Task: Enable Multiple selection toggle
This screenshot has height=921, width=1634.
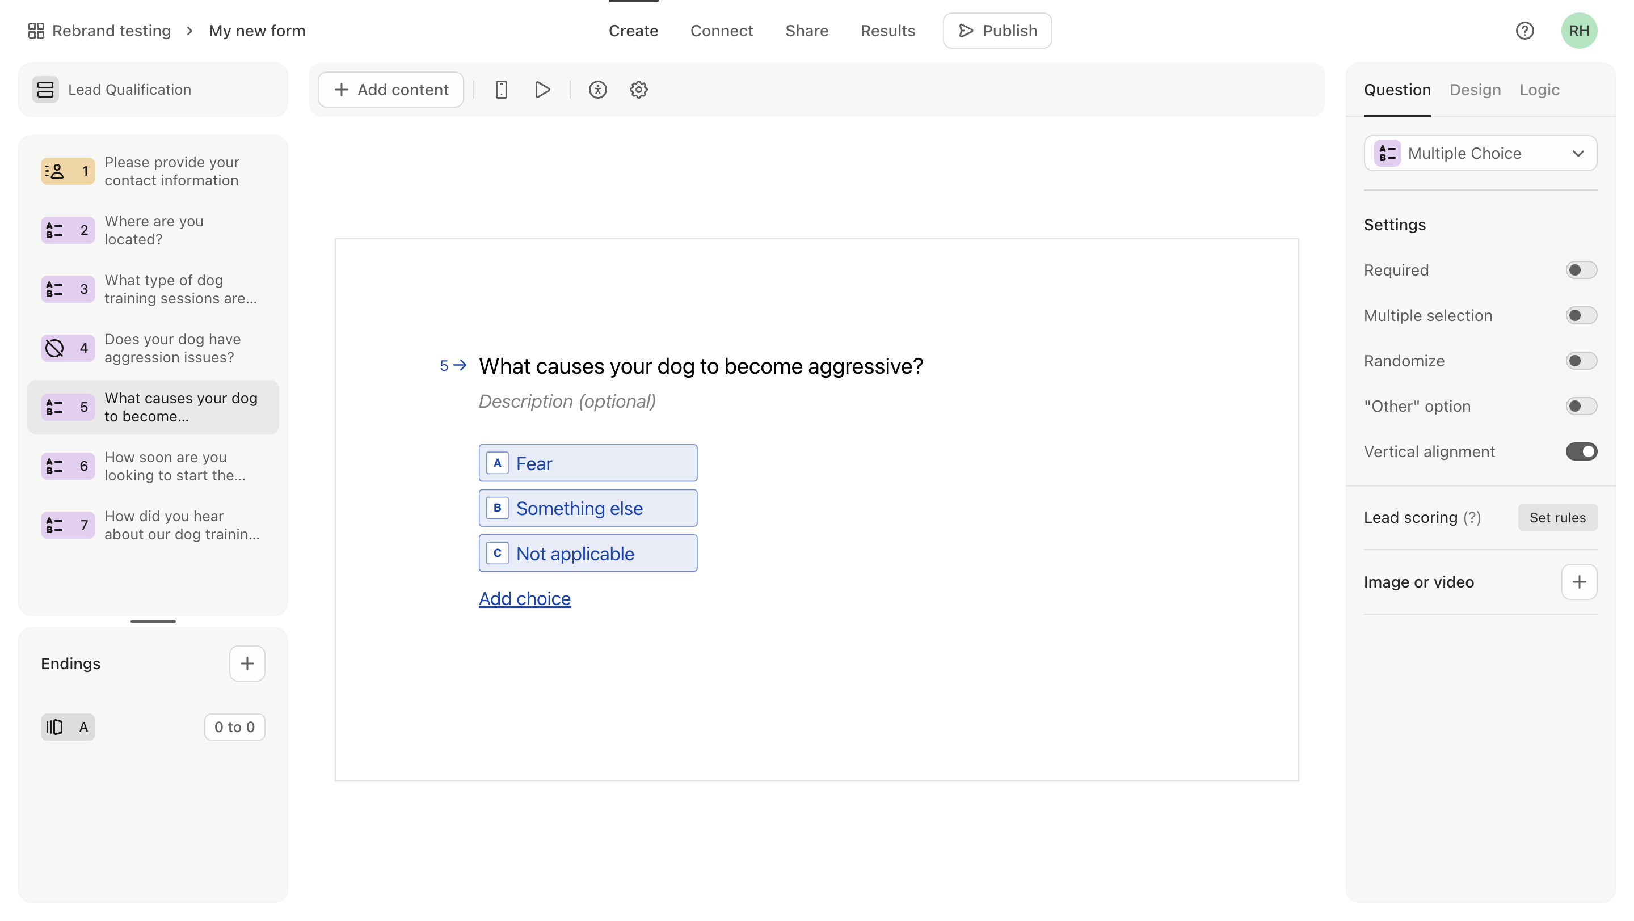Action: click(x=1581, y=316)
